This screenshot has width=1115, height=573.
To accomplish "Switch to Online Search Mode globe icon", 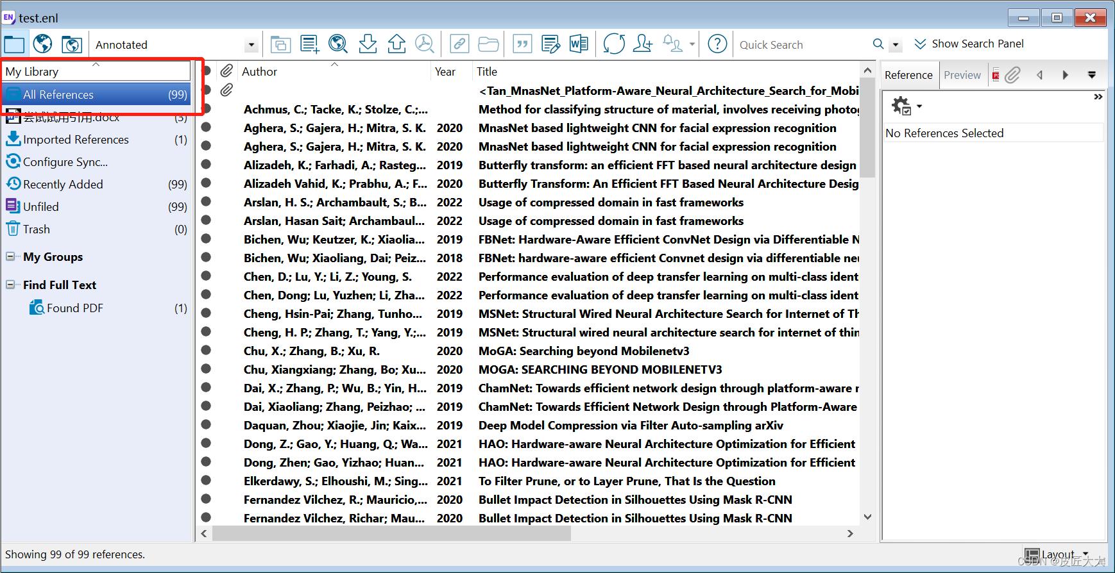I will 43,44.
